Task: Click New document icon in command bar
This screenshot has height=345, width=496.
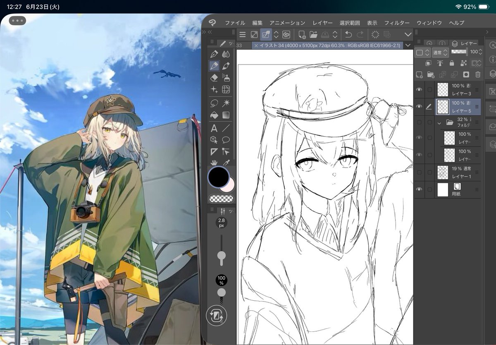Action: (302, 35)
